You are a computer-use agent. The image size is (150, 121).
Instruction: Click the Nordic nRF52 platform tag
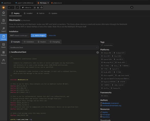(106, 72)
